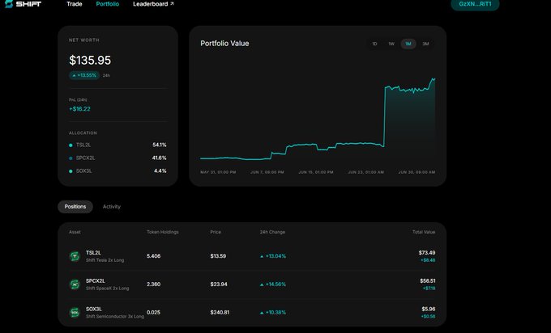This screenshot has width=551, height=333.
Task: Click the SOX3L allocation dot
Action: click(70, 171)
